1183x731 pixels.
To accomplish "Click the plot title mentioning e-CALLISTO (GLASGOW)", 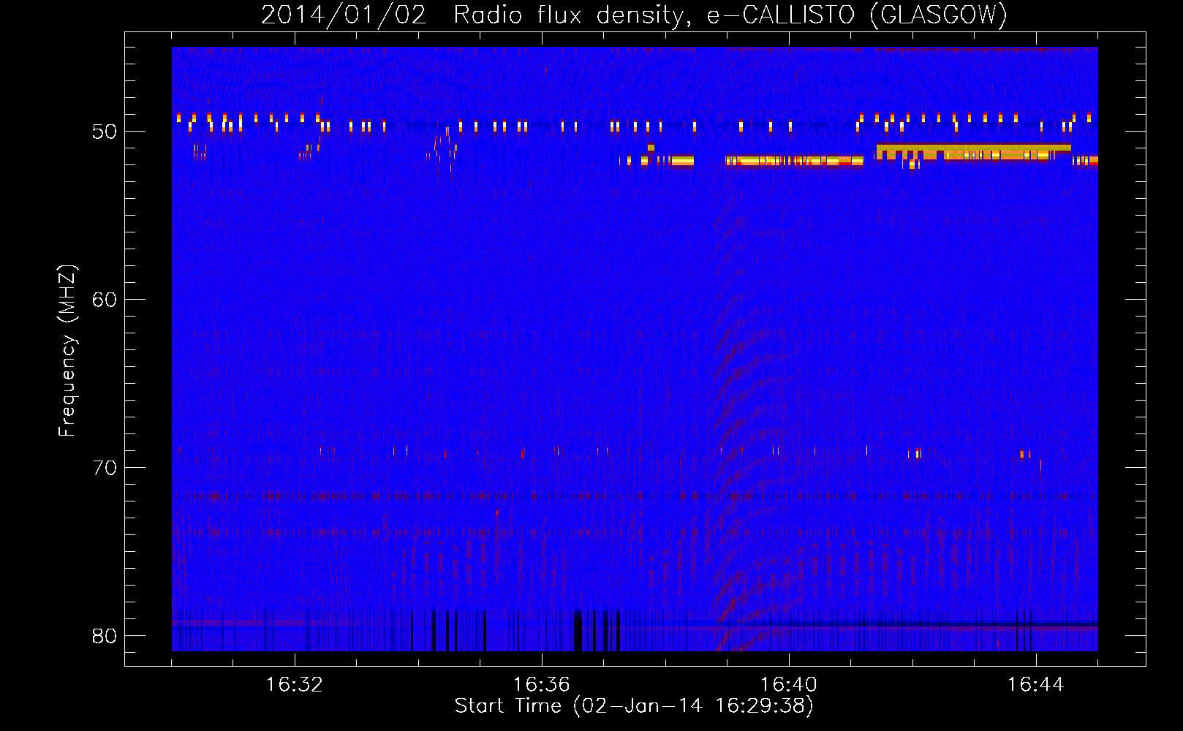I will point(634,15).
